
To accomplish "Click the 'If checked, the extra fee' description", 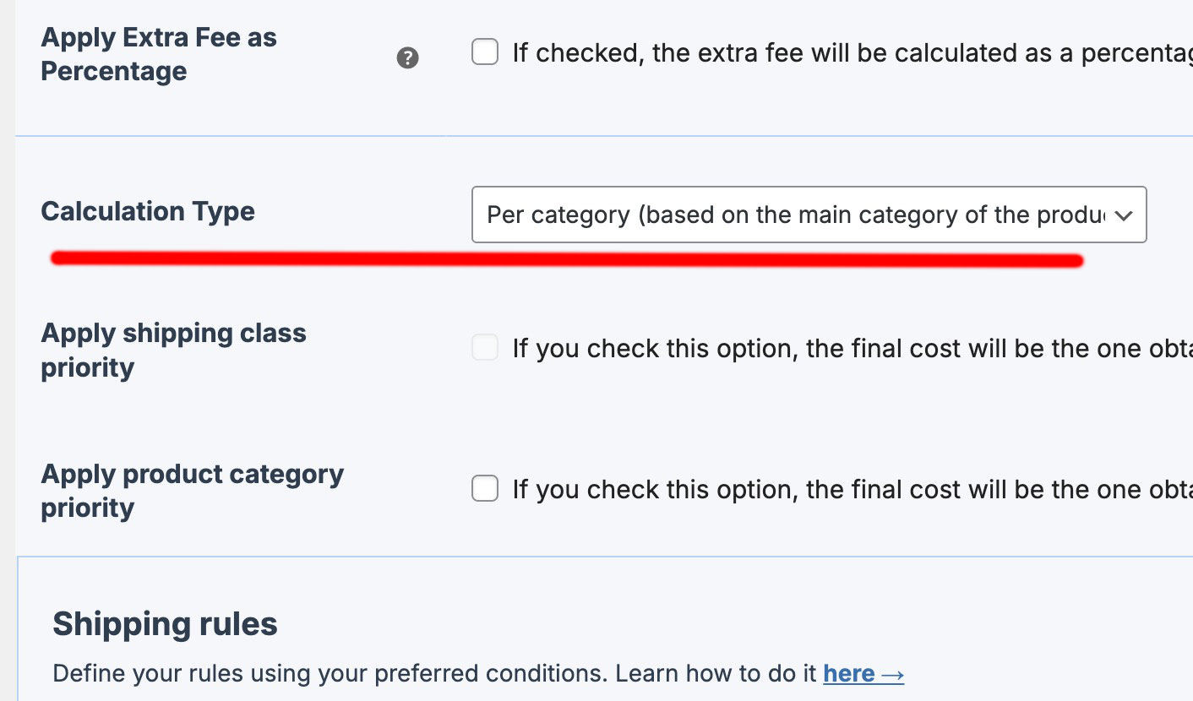I will pyautogui.click(x=845, y=53).
